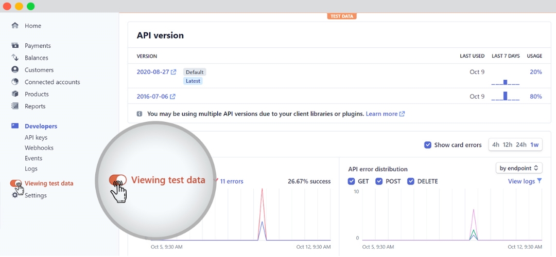Click the filter funnel icon beside View logs
The width and height of the screenshot is (556, 257).
tap(540, 181)
